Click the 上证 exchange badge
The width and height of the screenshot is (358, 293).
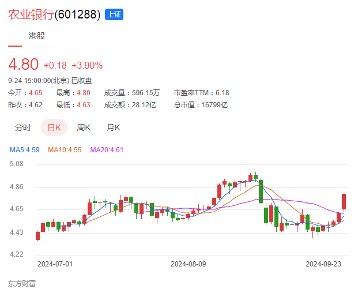pos(114,14)
